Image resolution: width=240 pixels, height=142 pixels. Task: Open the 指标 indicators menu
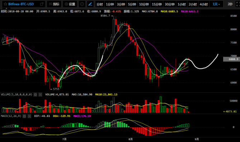click(54, 4)
